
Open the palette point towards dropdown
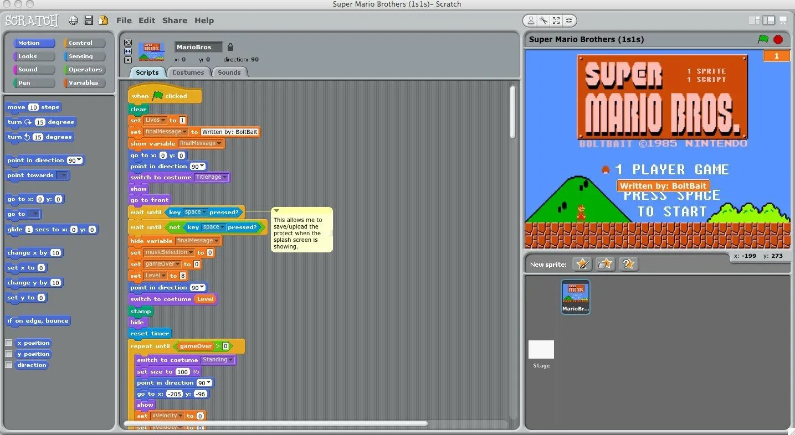[63, 175]
